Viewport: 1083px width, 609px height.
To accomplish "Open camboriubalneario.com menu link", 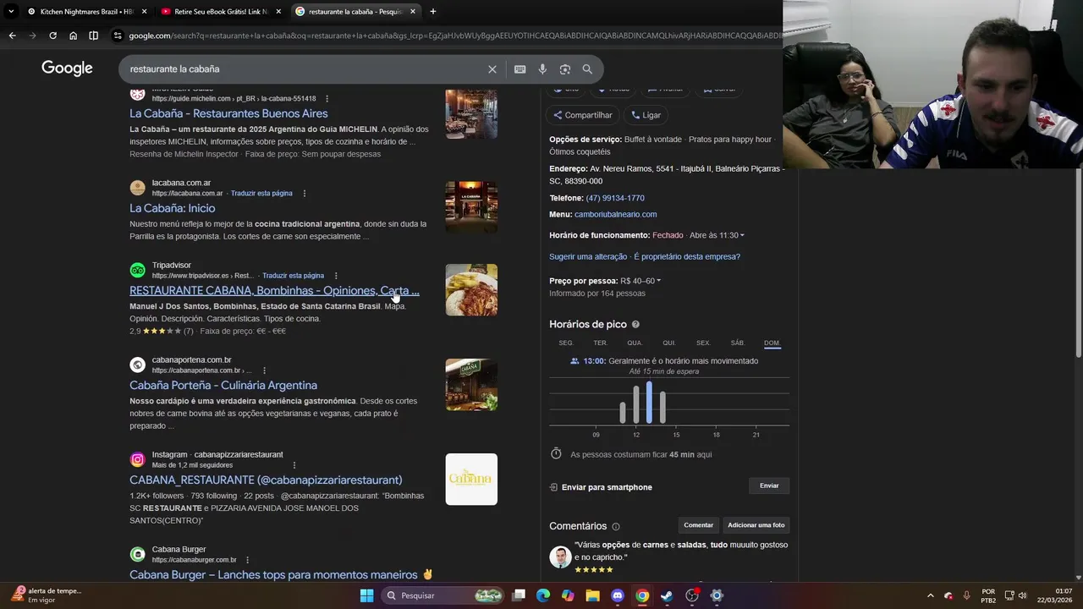I will (615, 215).
